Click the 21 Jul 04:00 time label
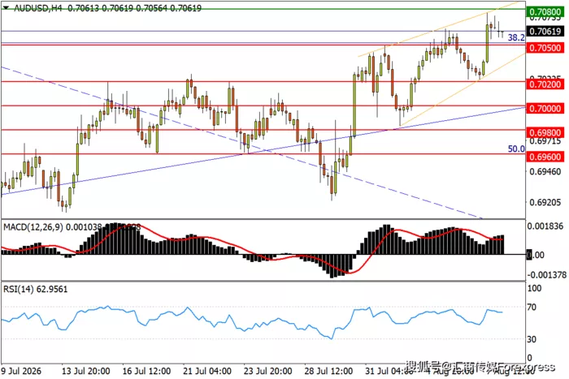The width and height of the screenshot is (569, 379). click(207, 371)
